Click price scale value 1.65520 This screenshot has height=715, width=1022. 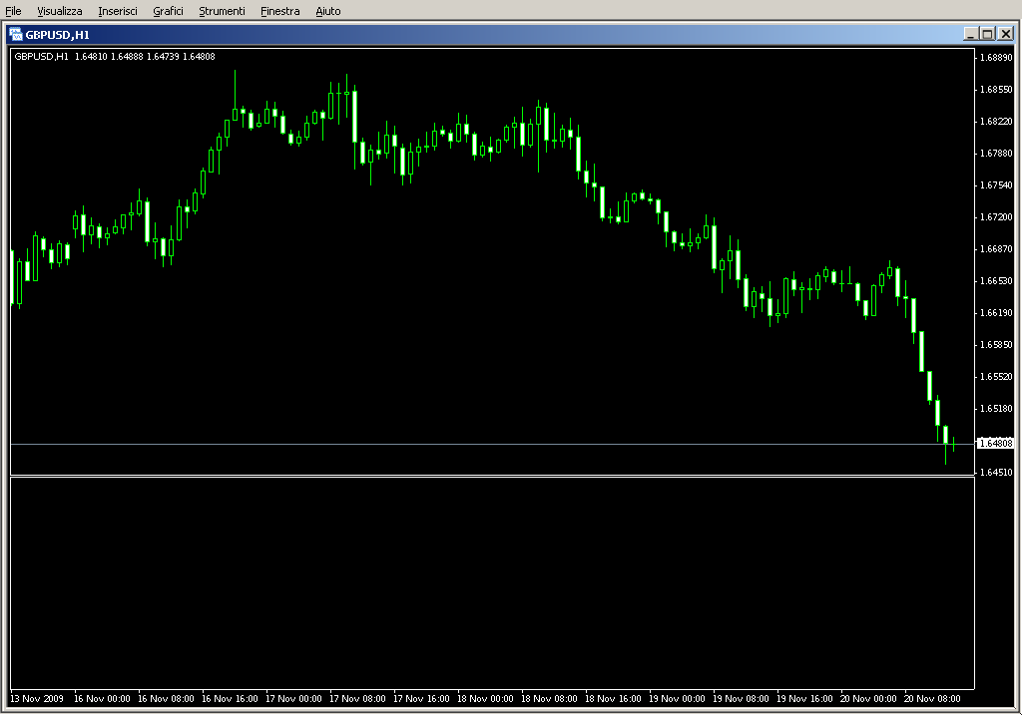pyautogui.click(x=997, y=376)
